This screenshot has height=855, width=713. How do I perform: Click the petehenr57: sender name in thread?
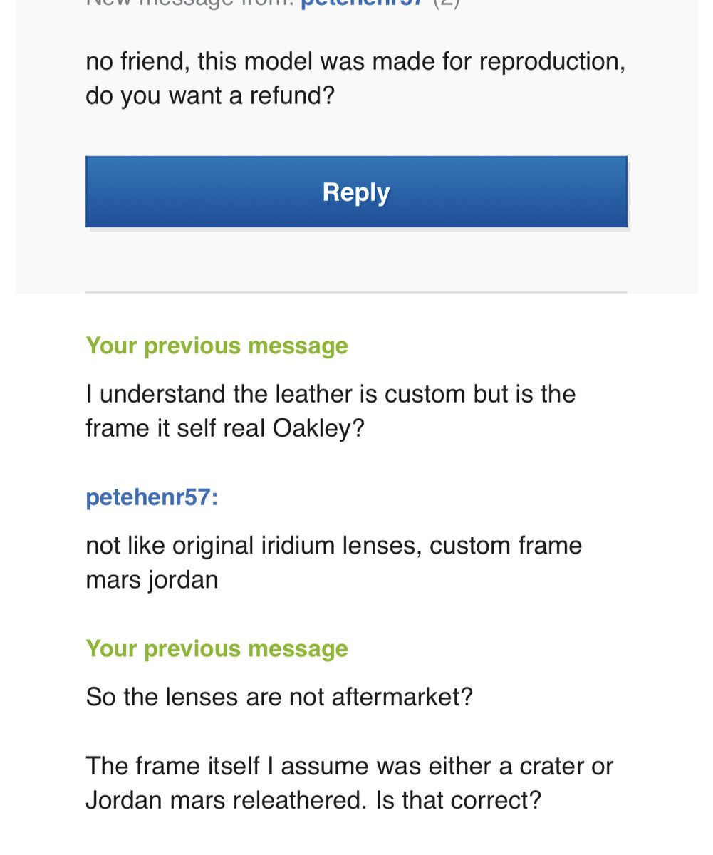coord(152,497)
